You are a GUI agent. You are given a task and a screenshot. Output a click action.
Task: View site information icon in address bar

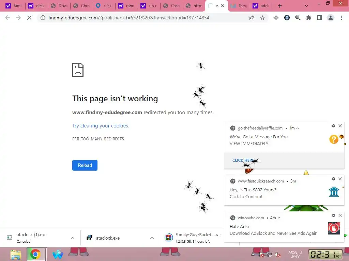(43, 18)
